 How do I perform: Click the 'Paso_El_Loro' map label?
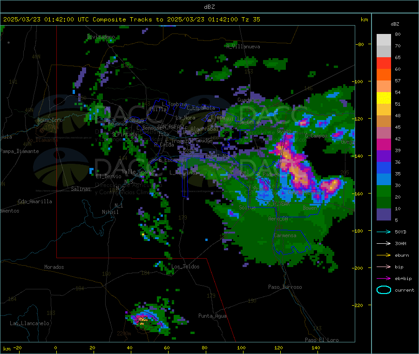pyautogui.click(x=322, y=340)
